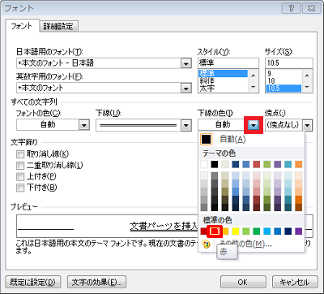This screenshot has height=294, width=324.
Task: Pick tan theme color swatch
Action: pos(225,164)
